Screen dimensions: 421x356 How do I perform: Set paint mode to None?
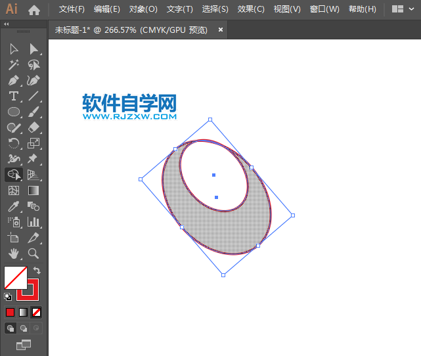[x=37, y=312]
